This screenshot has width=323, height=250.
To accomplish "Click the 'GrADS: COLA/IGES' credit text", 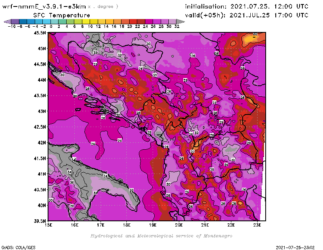I will click(18, 247).
